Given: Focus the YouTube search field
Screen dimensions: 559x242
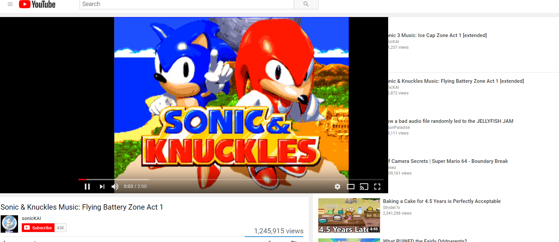Looking at the screenshot, I should [x=187, y=4].
